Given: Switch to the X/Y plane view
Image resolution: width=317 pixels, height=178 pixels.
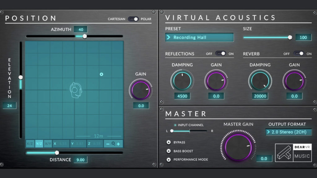Looking at the screenshot, I should 48,144.
